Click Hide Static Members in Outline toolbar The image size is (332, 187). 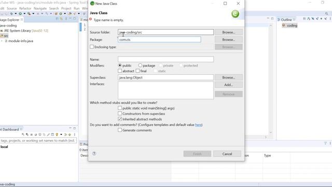[x=317, y=19]
